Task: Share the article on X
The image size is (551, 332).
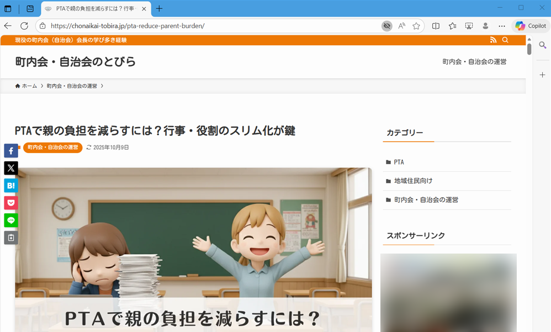Action: click(x=10, y=168)
